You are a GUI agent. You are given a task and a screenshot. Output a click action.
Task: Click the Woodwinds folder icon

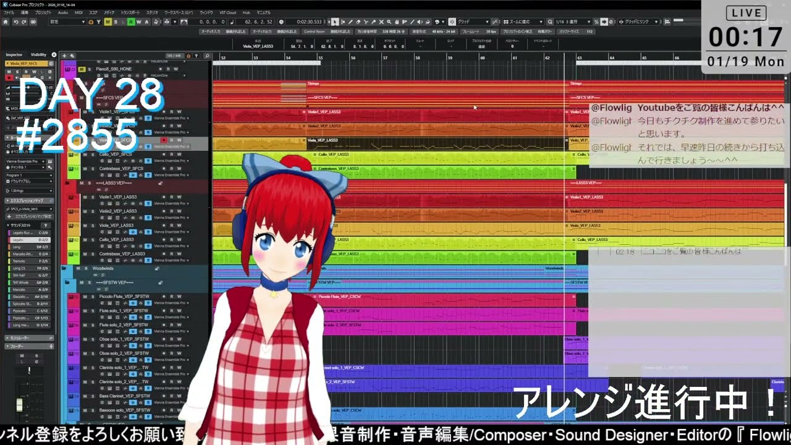(x=64, y=268)
